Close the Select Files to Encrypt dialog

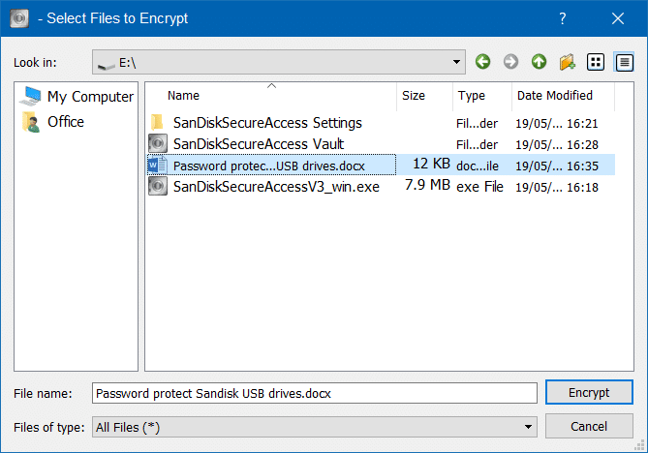point(618,18)
